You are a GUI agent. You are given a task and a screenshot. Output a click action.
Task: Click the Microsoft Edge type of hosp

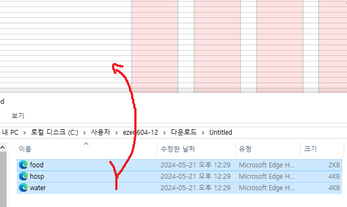click(x=267, y=177)
